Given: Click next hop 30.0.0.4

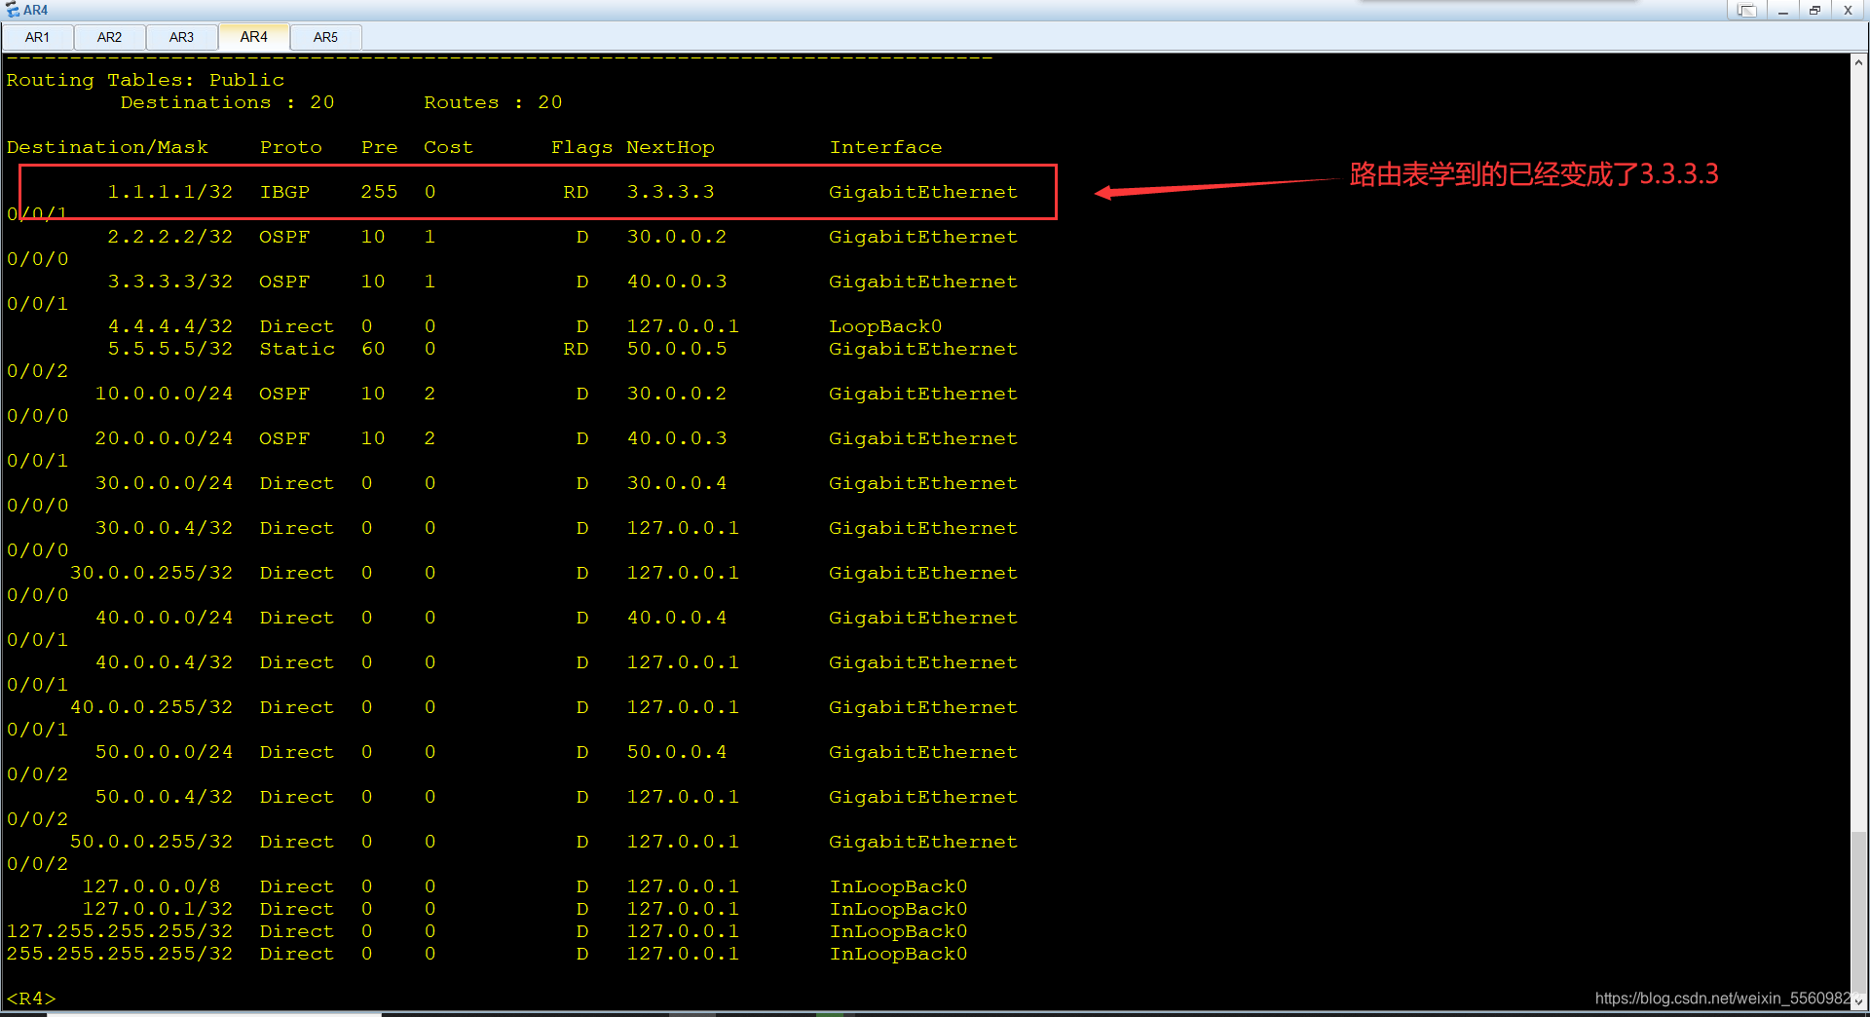Looking at the screenshot, I should click(677, 483).
